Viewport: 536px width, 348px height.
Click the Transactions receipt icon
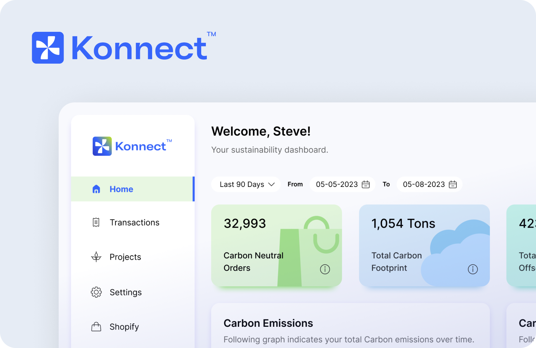96,222
